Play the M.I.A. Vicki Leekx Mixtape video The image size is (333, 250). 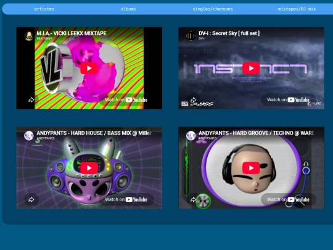point(89,69)
